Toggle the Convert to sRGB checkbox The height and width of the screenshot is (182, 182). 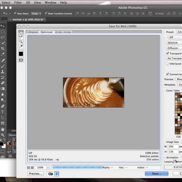(x=167, y=74)
